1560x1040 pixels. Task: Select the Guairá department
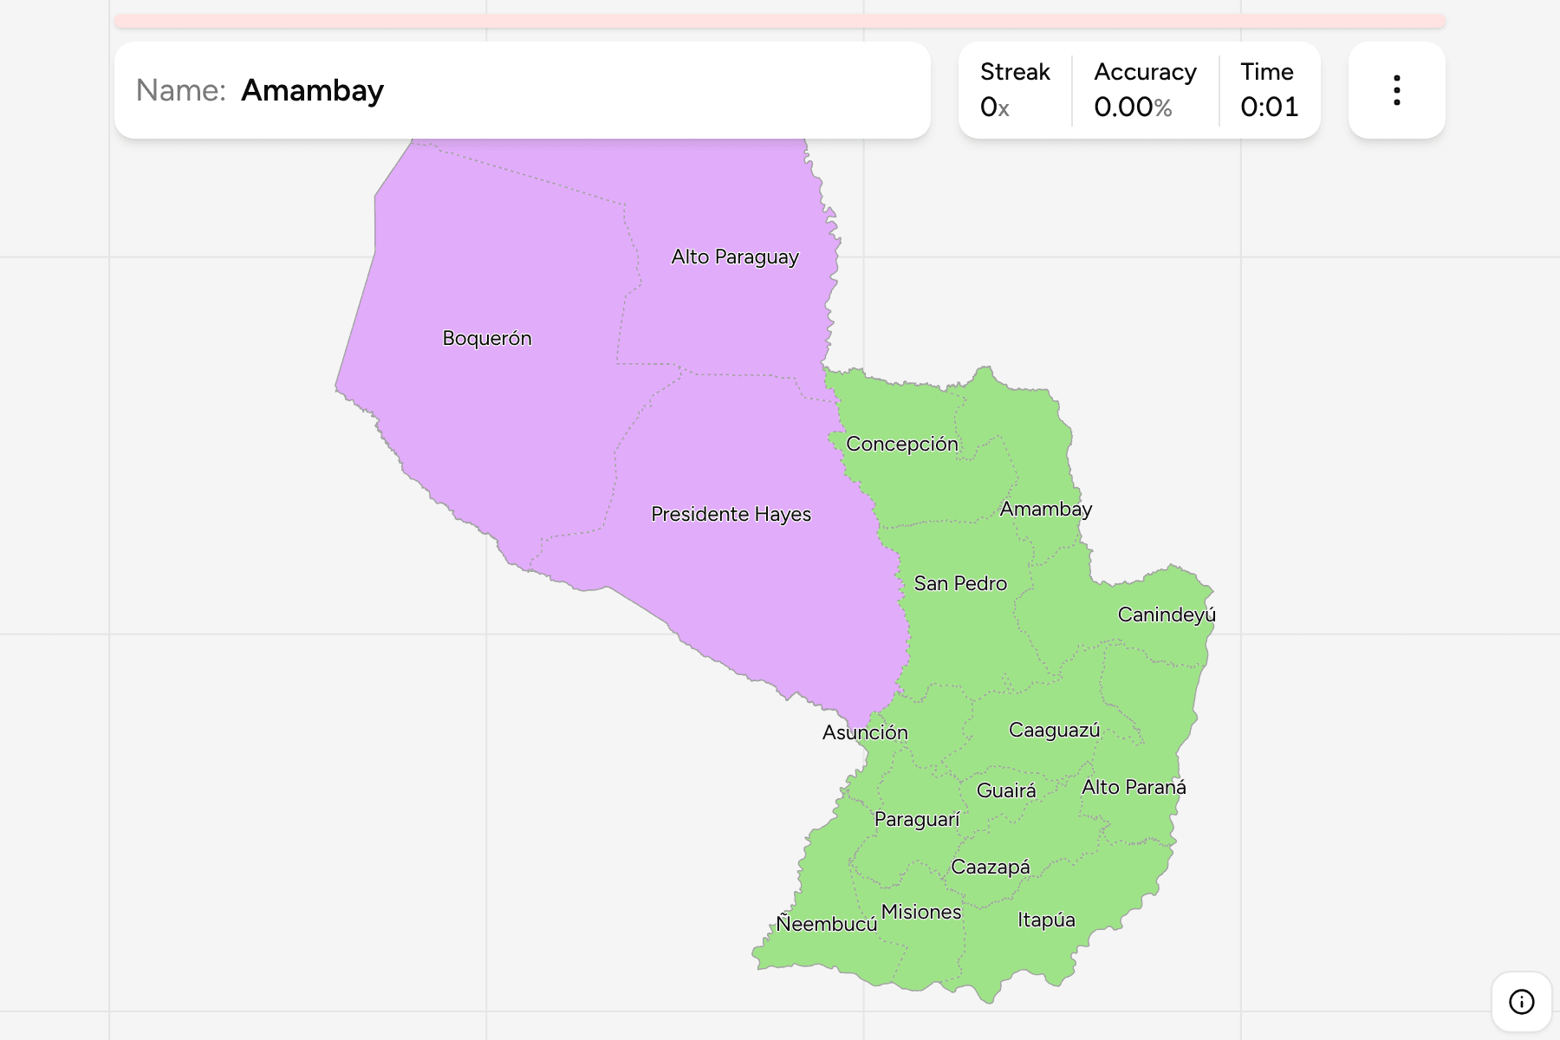[1006, 790]
